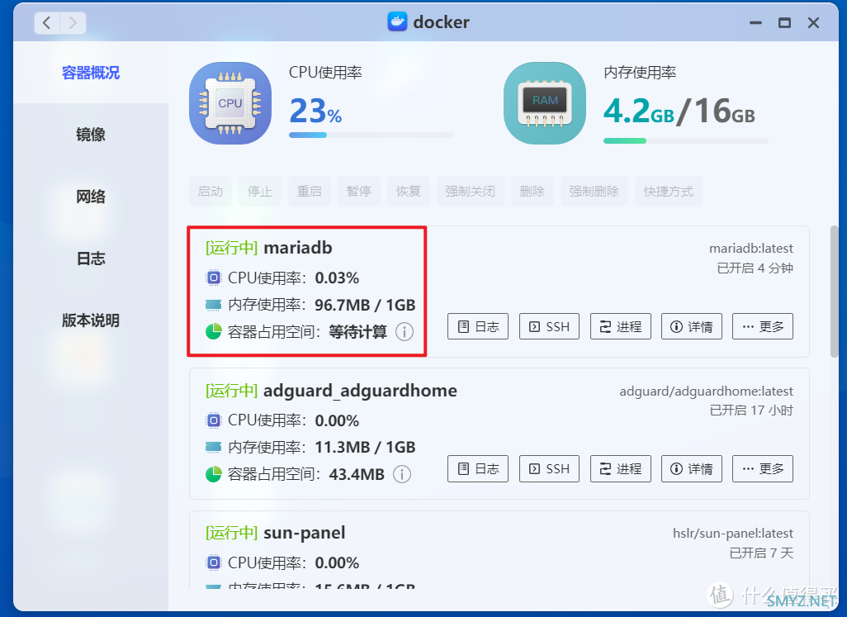Expand mariadb 更多 more options
Viewport: 847px width, 617px height.
tap(763, 326)
